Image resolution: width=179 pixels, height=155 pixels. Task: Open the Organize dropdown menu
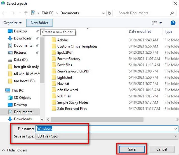12,23
